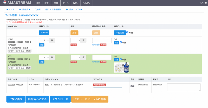The width and height of the screenshot is (208, 108).
Task: Click 枠を追加 link in HND2 row
Action: (96, 45)
